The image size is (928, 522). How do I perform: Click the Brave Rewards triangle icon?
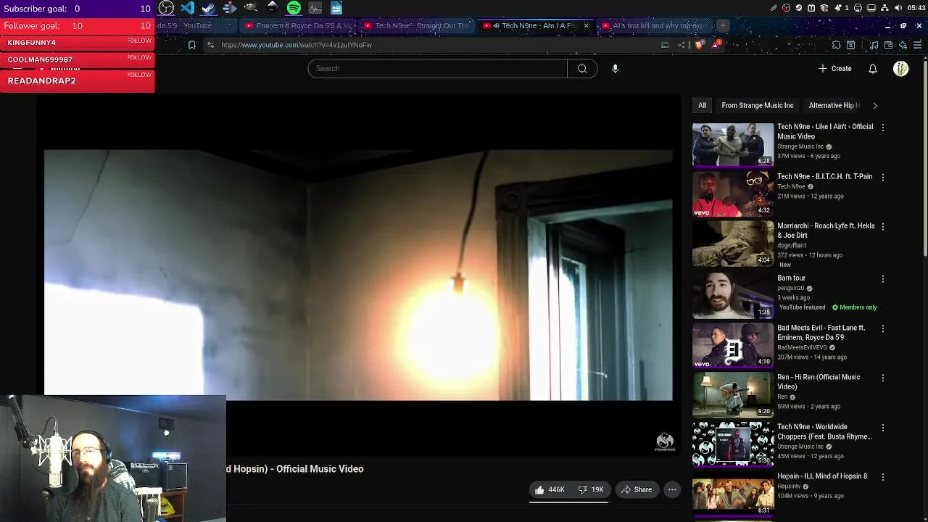click(716, 44)
